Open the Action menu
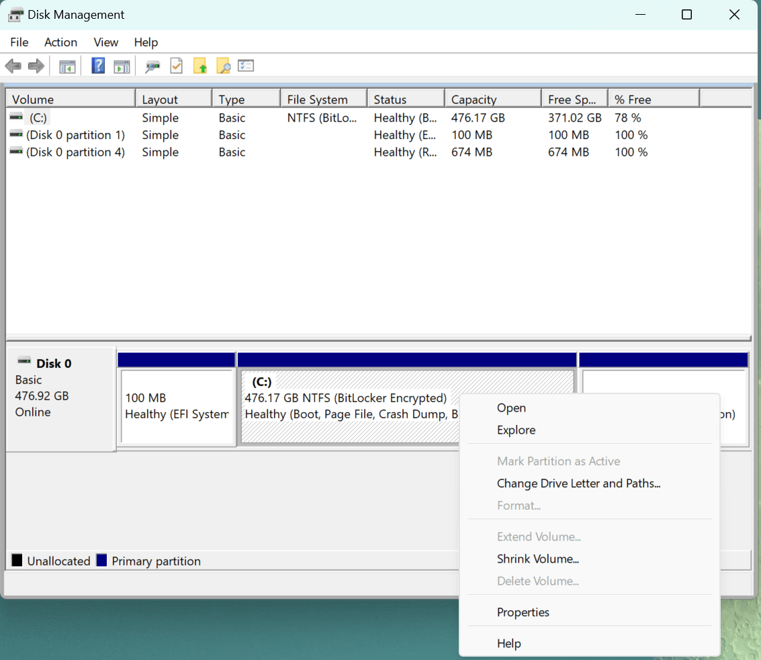This screenshot has width=761, height=660. [x=60, y=42]
